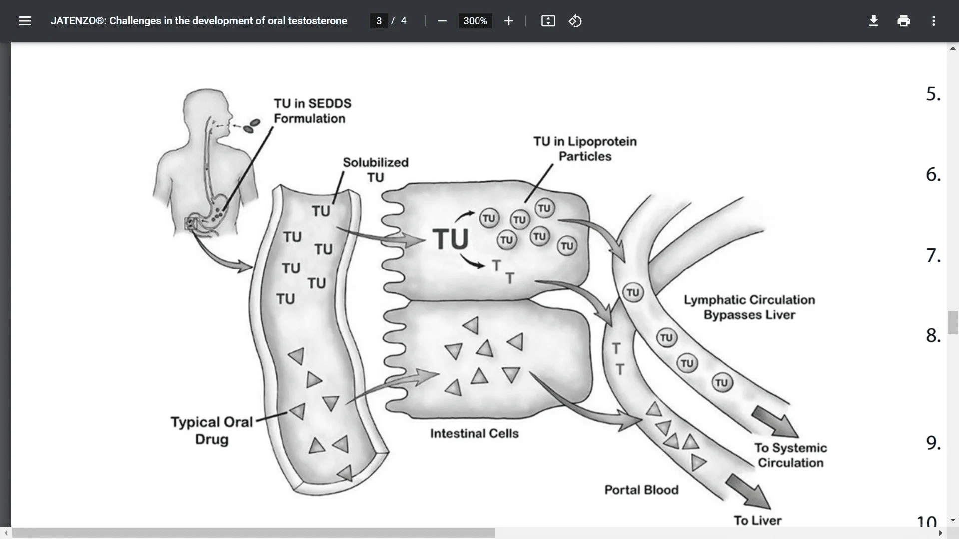959x539 pixels.
Task: Click the current page number field
Action: click(x=379, y=21)
